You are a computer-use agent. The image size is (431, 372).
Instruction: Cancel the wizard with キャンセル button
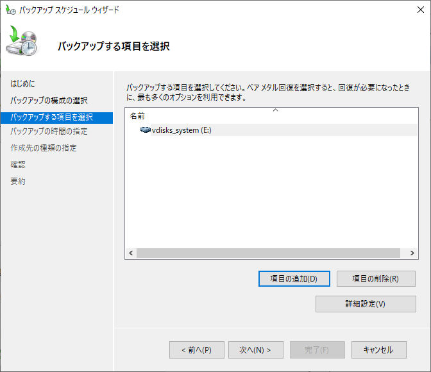tap(379, 350)
